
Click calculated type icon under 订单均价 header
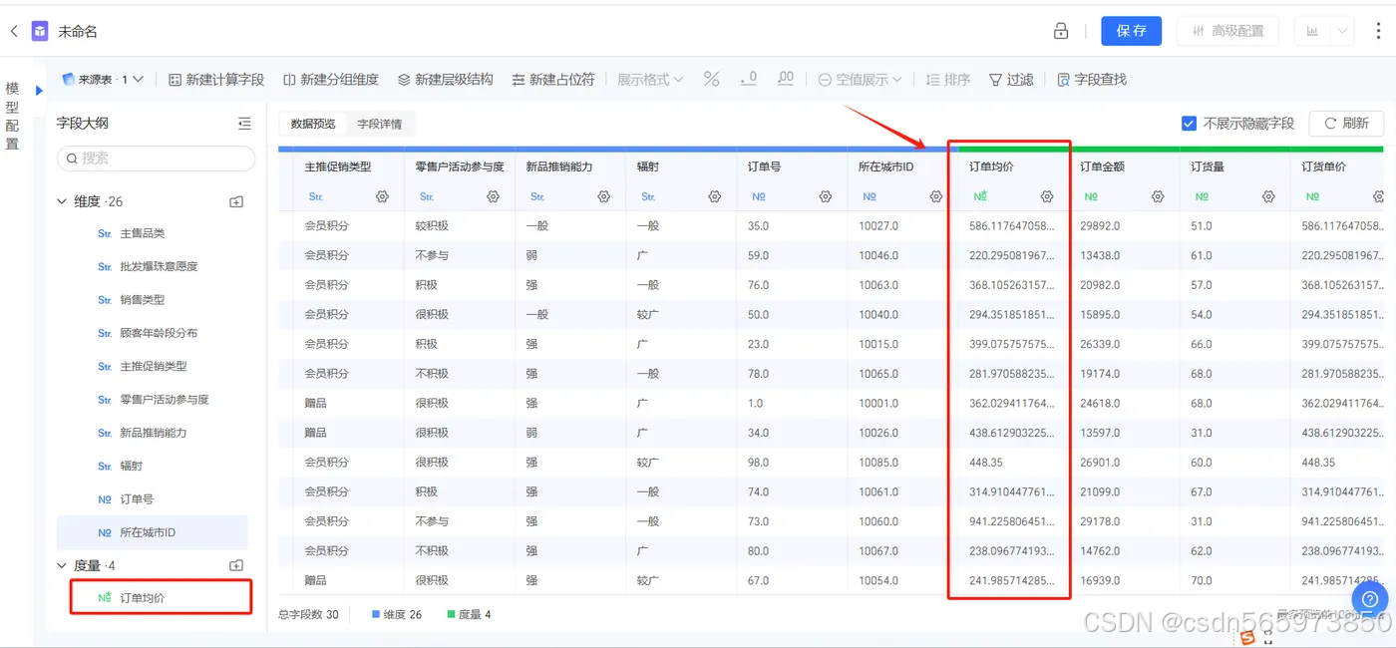[x=980, y=197]
